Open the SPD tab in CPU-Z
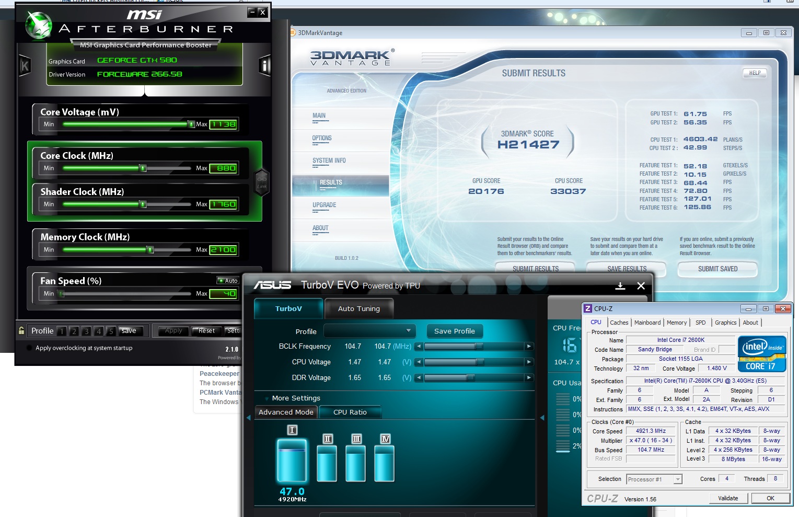 click(x=701, y=323)
